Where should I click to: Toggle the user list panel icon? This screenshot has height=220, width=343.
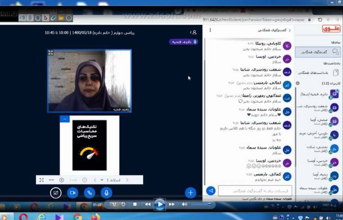[194, 33]
